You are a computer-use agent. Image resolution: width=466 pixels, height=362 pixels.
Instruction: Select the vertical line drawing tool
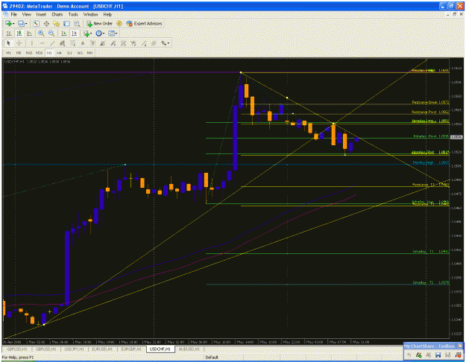click(31, 43)
